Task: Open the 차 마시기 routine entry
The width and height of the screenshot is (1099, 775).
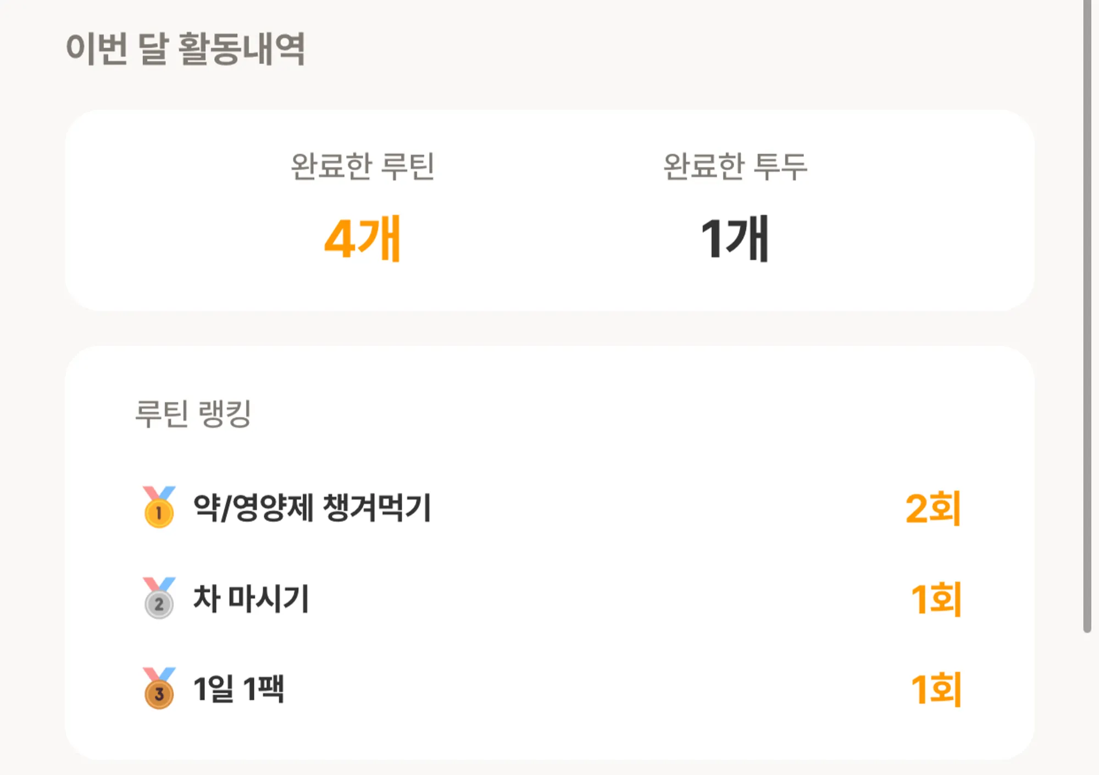Action: click(251, 598)
